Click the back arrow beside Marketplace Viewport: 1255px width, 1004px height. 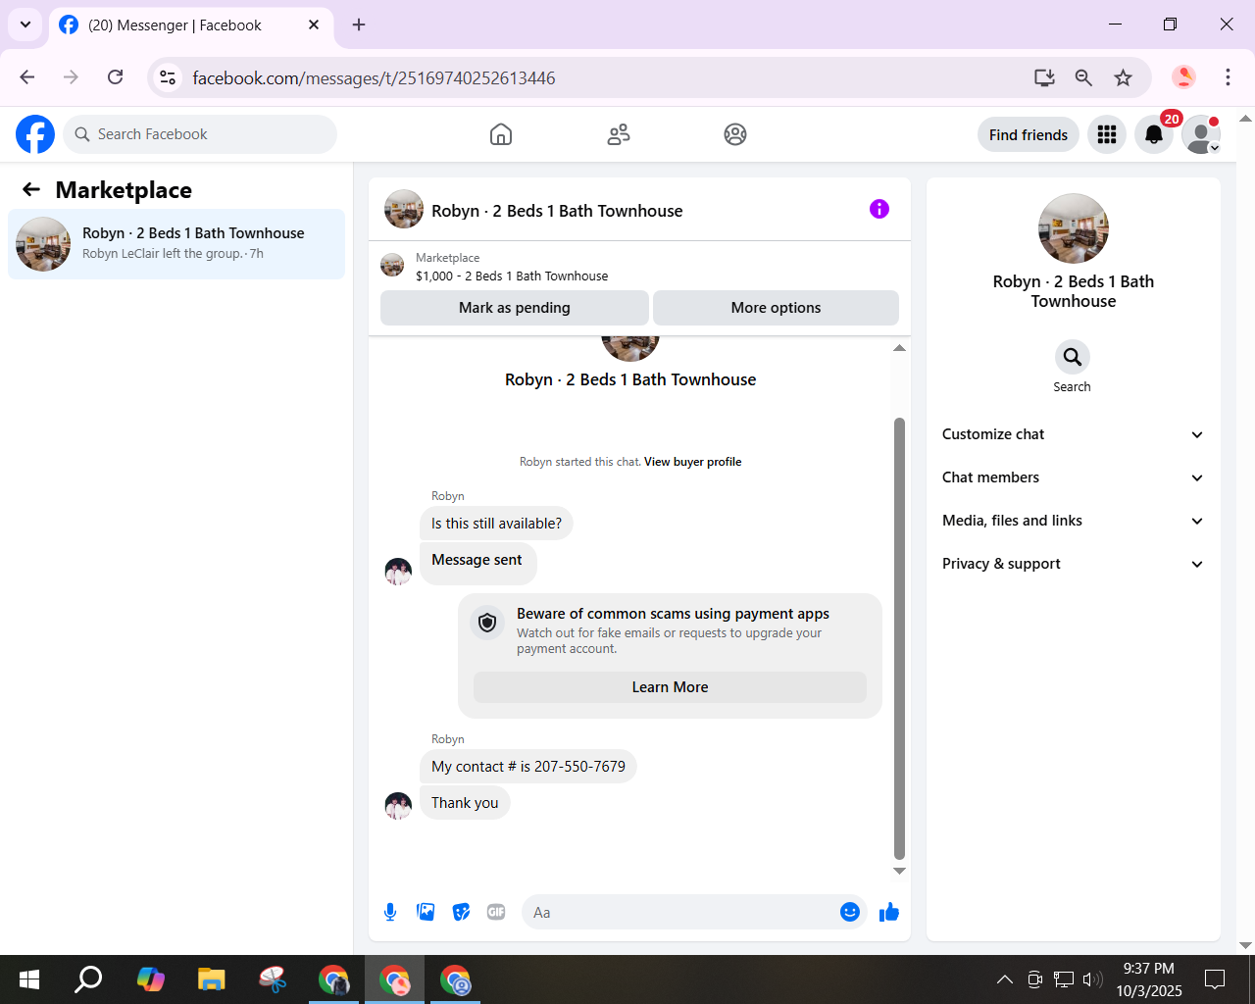(x=31, y=190)
